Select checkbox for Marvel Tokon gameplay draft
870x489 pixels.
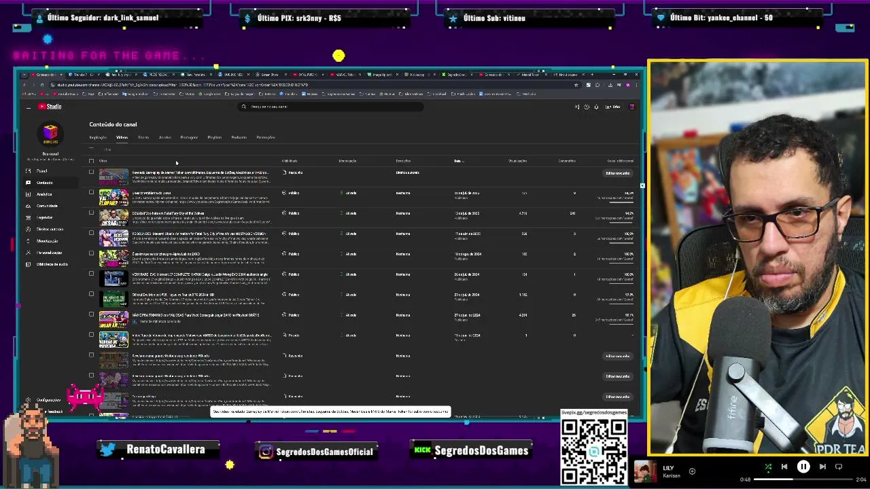[91, 173]
